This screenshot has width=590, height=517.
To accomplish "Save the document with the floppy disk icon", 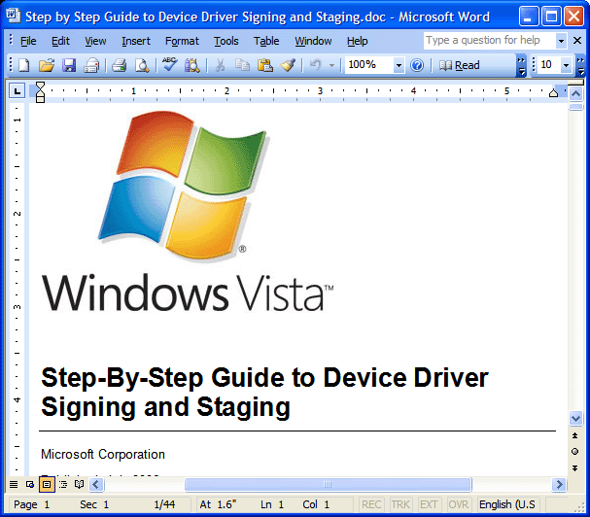I will click(x=69, y=65).
